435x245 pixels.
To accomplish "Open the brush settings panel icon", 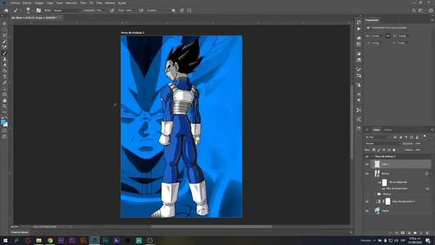I will point(39,10).
